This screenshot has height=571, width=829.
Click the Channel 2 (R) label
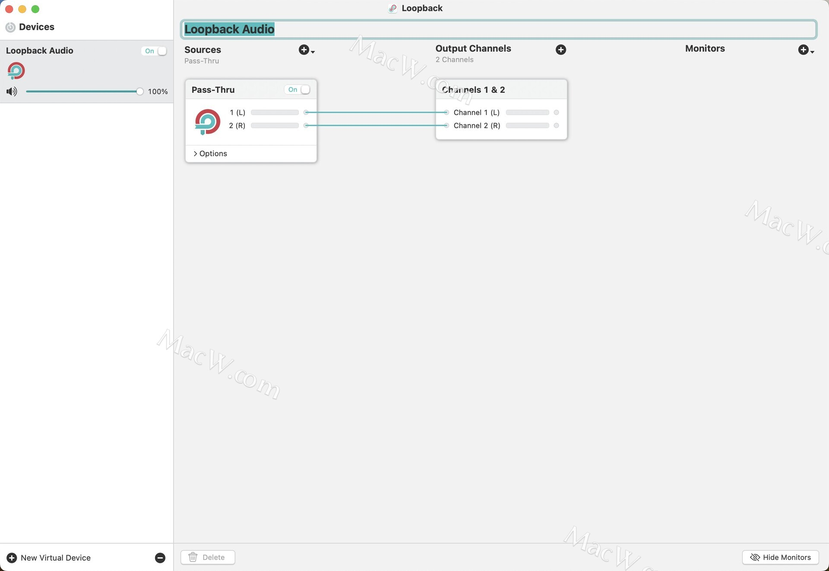[477, 126]
